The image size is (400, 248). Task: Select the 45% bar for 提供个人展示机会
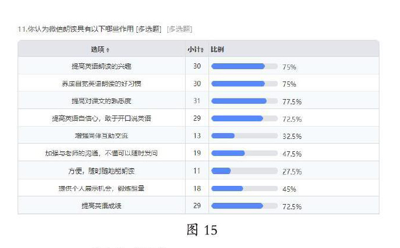(244, 189)
